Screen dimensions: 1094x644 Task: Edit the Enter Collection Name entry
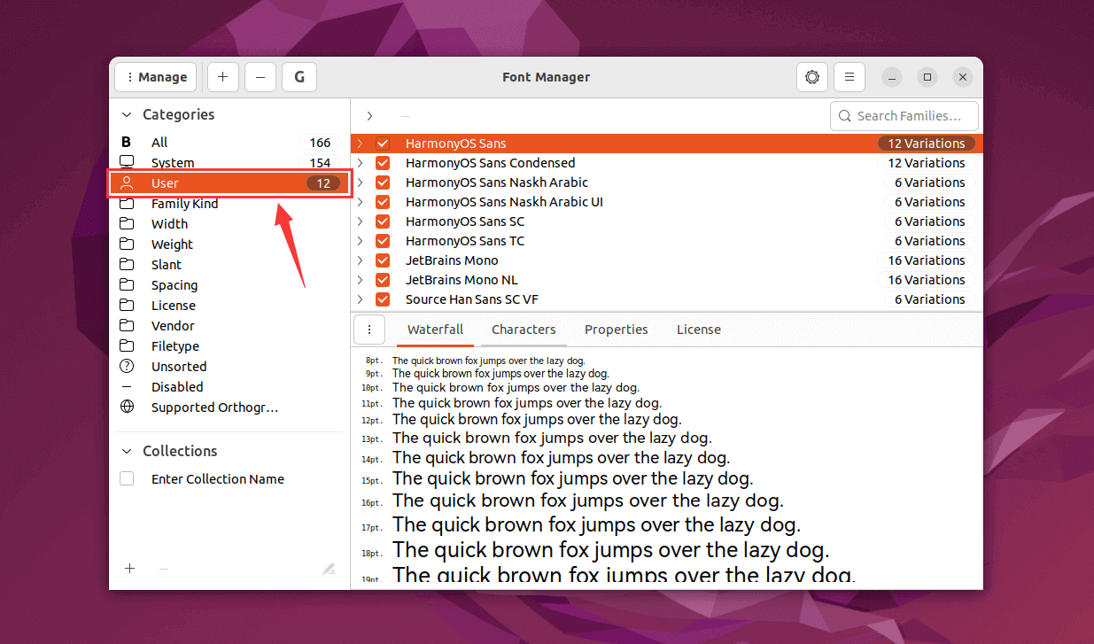pyautogui.click(x=218, y=479)
